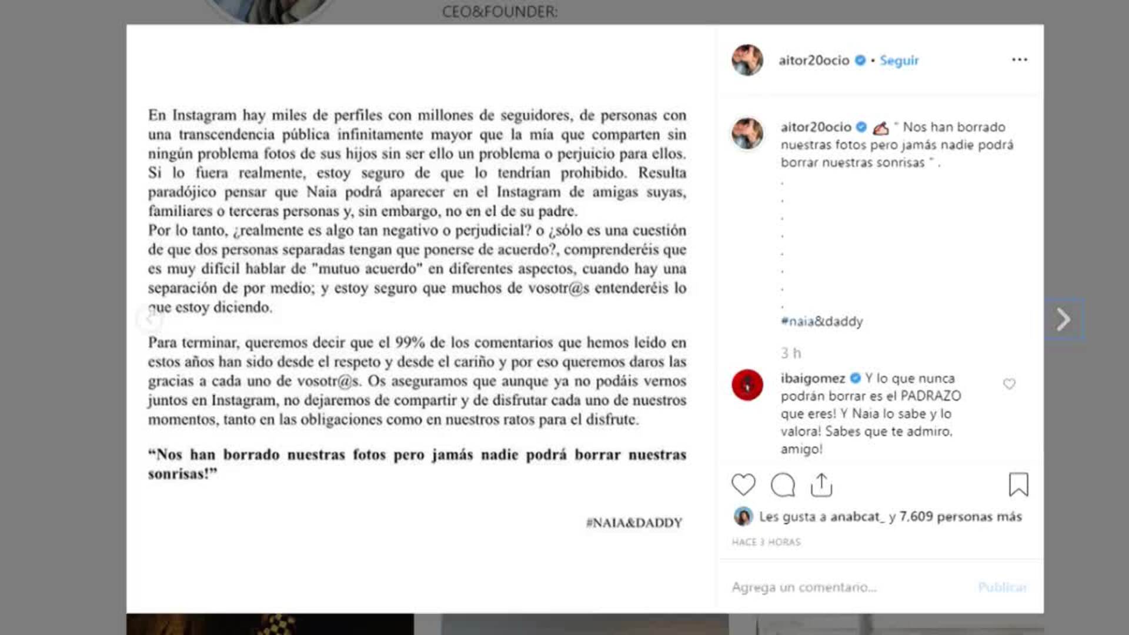Open comments with the speech bubble icon
Image resolution: width=1129 pixels, height=635 pixels.
(783, 485)
